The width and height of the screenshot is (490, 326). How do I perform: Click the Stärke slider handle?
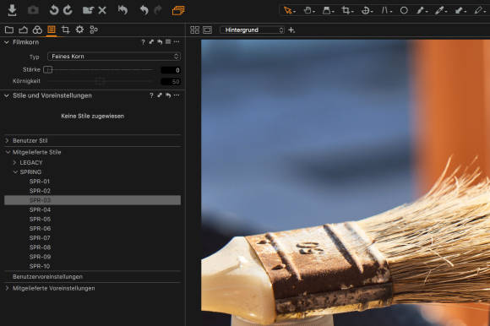(47, 69)
